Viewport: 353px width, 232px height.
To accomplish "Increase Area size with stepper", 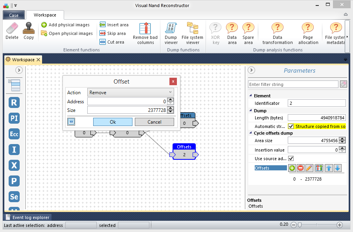I will tap(342, 139).
